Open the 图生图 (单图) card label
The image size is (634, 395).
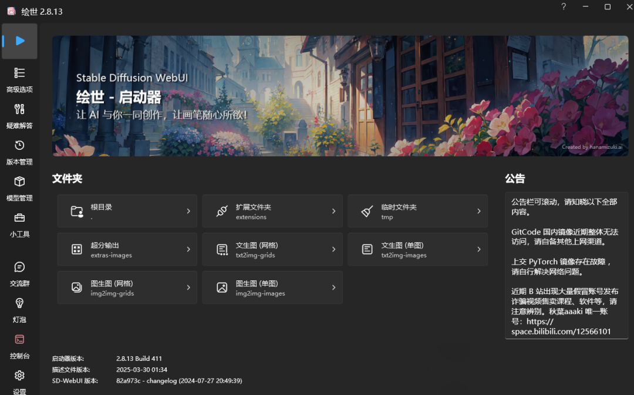point(257,283)
